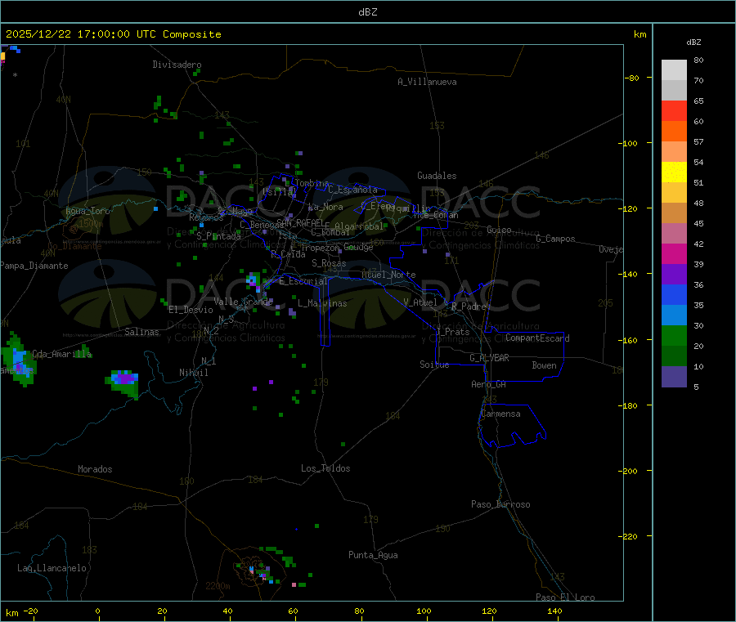Click the S_Rosas map label
Image resolution: width=736 pixels, height=622 pixels.
pyautogui.click(x=329, y=263)
